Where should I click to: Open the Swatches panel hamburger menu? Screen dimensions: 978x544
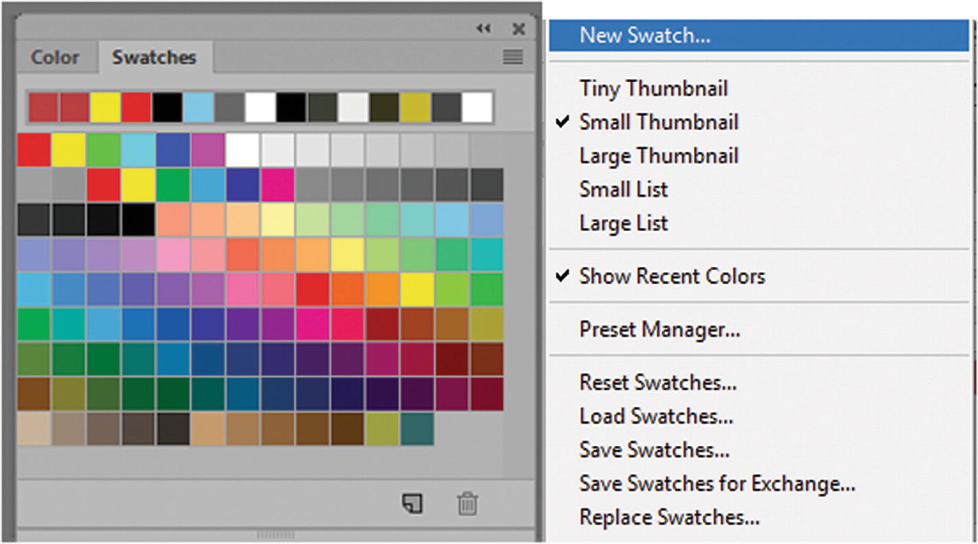coord(513,57)
